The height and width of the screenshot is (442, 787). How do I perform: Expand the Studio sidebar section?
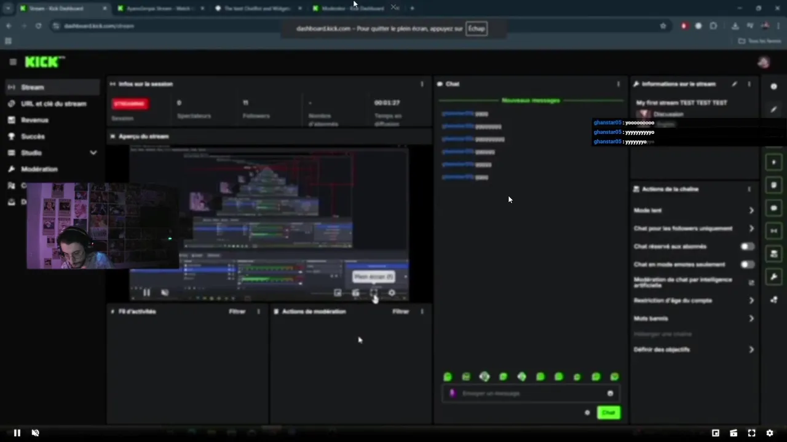coord(52,153)
